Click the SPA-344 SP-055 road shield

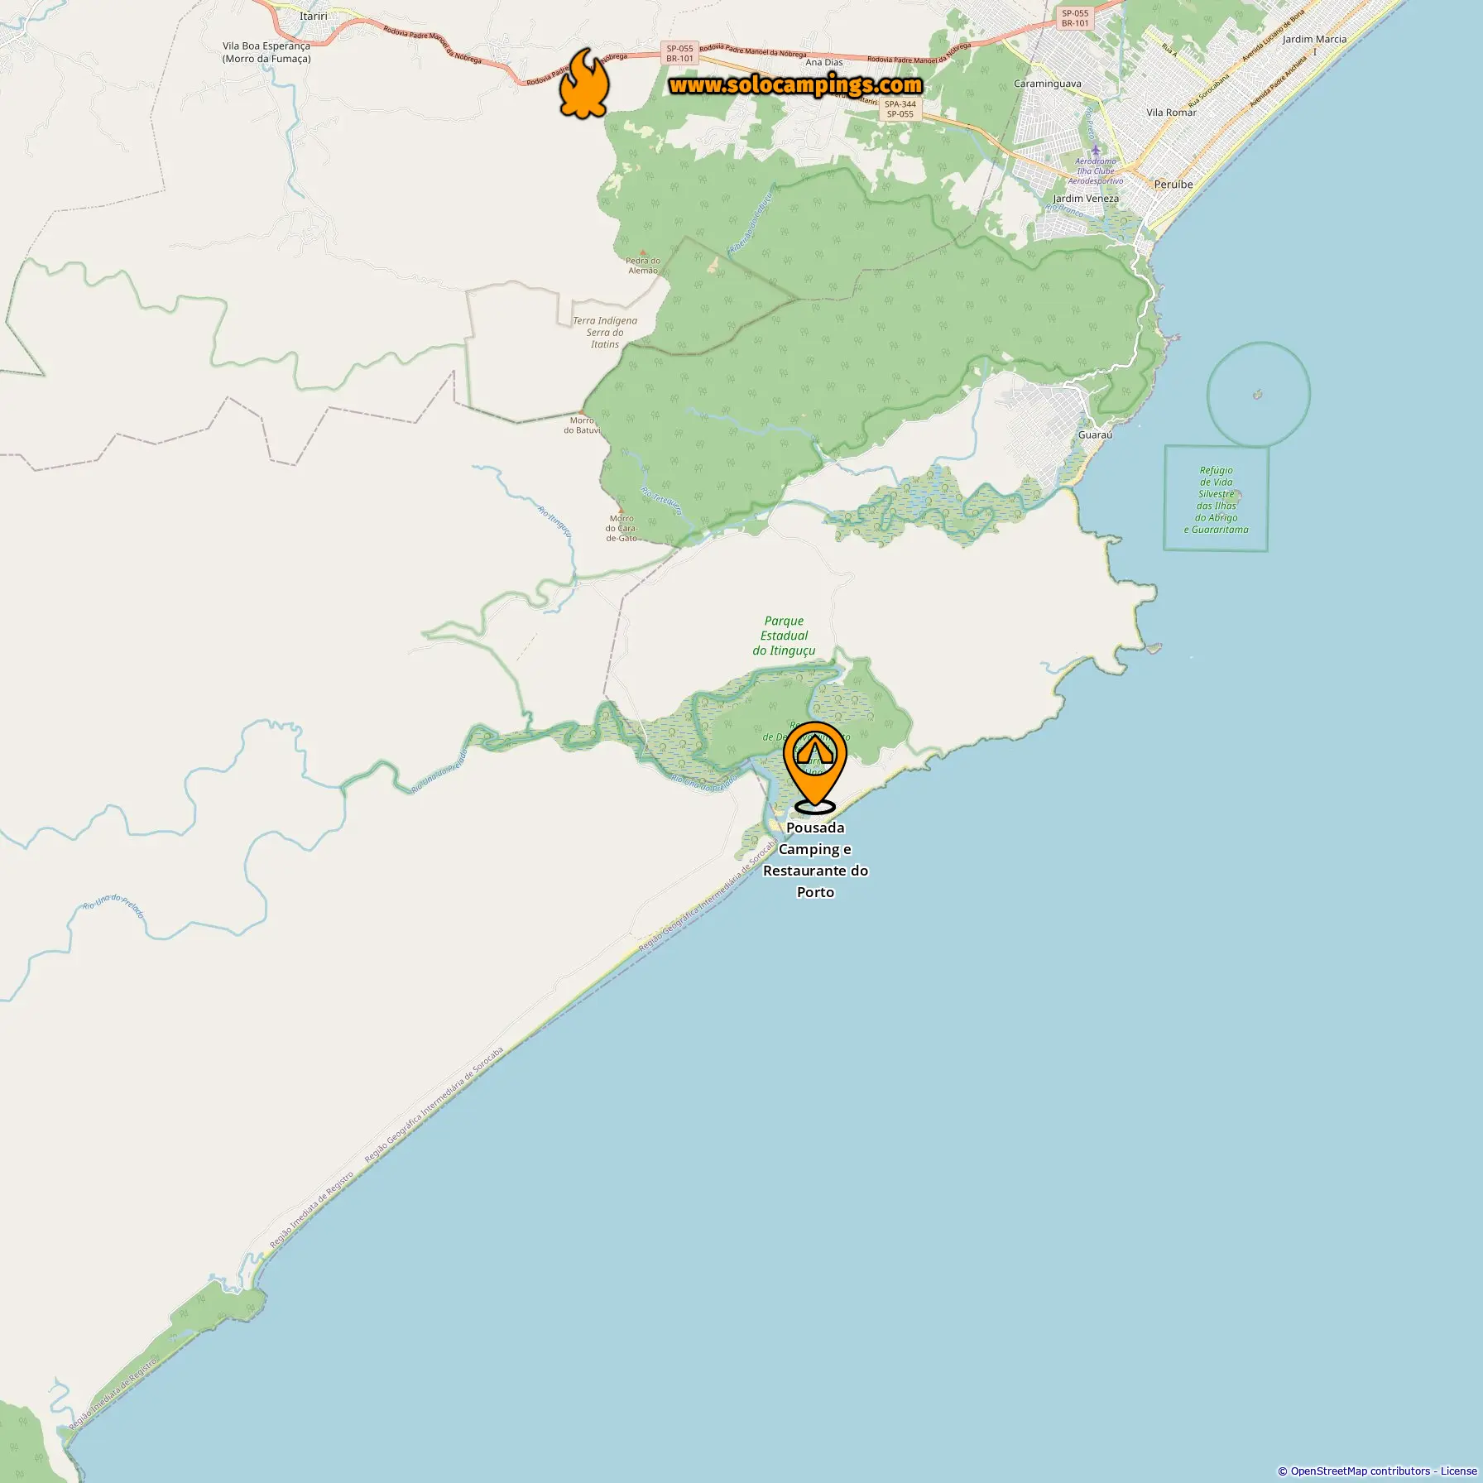900,108
